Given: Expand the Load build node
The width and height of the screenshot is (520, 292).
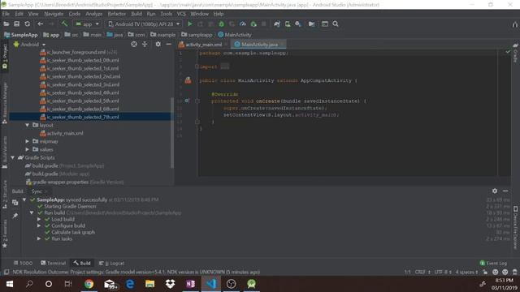Looking at the screenshot, I should [39, 219].
